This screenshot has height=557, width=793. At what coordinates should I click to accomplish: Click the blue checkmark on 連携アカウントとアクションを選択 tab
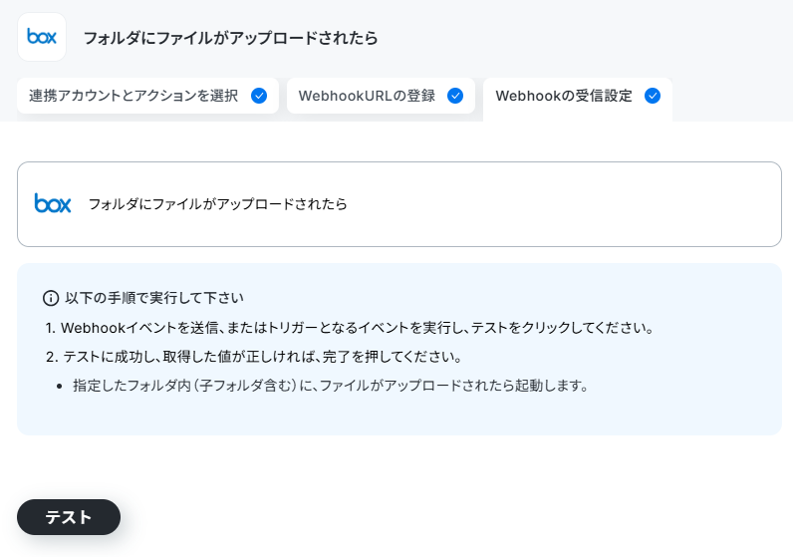click(x=259, y=96)
